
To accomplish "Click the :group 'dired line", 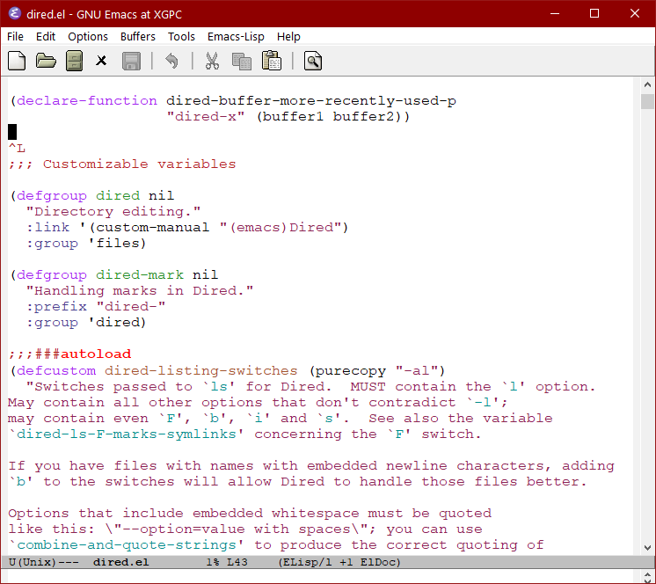I will [x=86, y=323].
